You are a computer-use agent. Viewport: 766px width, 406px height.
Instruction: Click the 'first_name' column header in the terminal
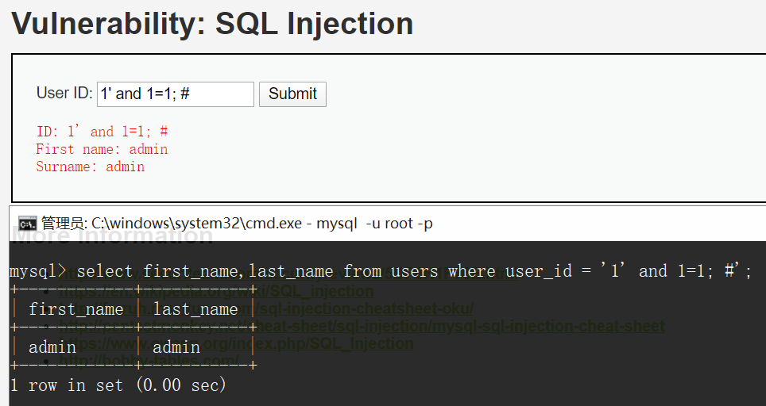tap(76, 309)
